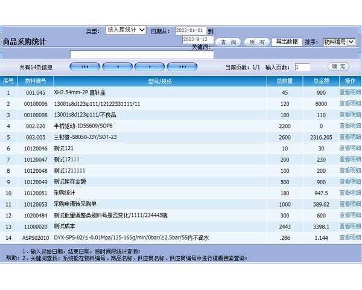The image size is (362, 290).
Task: Open 查看明细 for material 001.045
Action: 350,92
